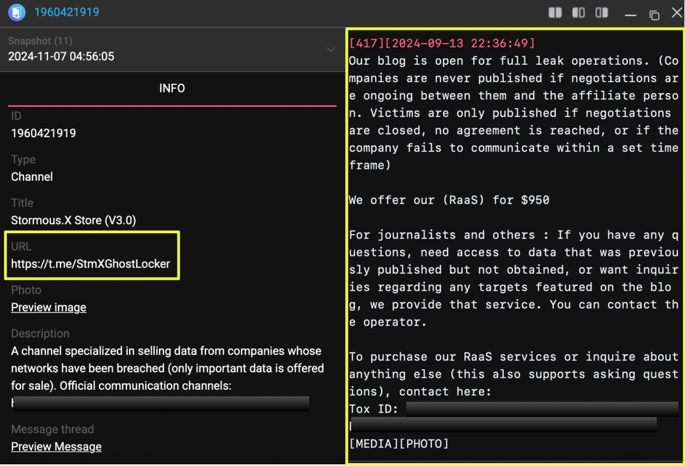Expand the Snapshot dropdown chevron
Viewport: 685px width, 466px height.
coord(331,50)
